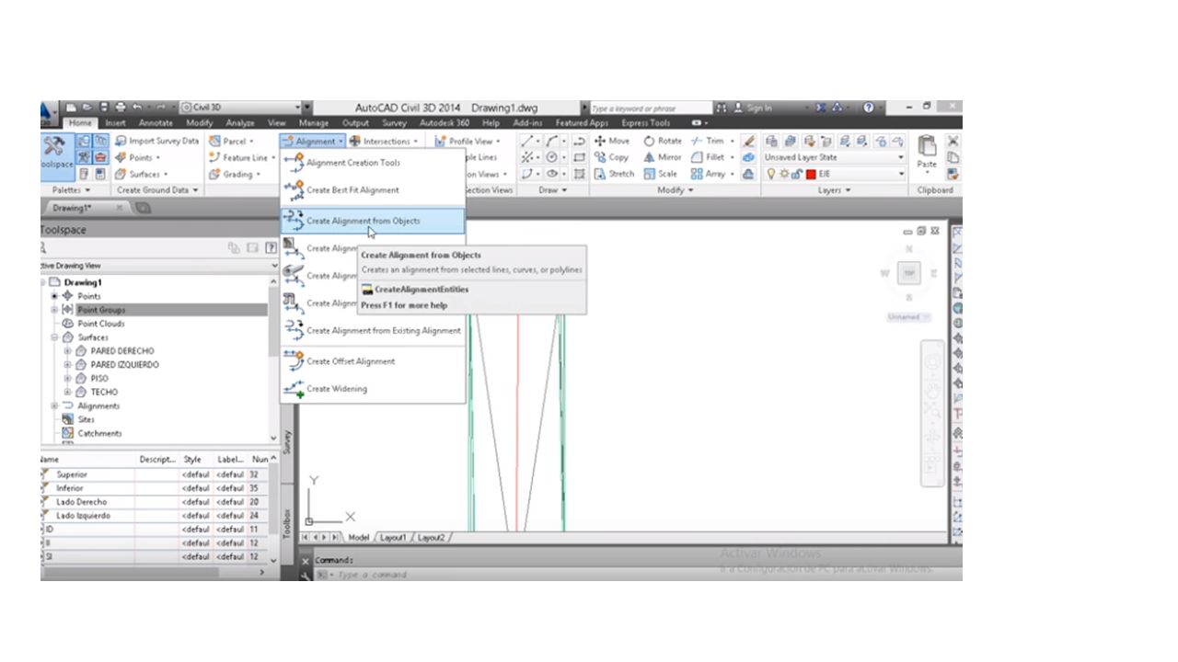Click Import Survey Data
This screenshot has height=662, width=1178.
(x=156, y=141)
